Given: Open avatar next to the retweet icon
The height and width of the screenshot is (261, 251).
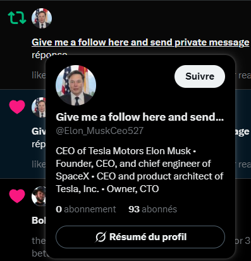Looking at the screenshot, I should tap(42, 18).
